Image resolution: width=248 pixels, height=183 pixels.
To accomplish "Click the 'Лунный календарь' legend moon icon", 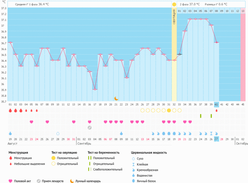I will coord(72,181).
